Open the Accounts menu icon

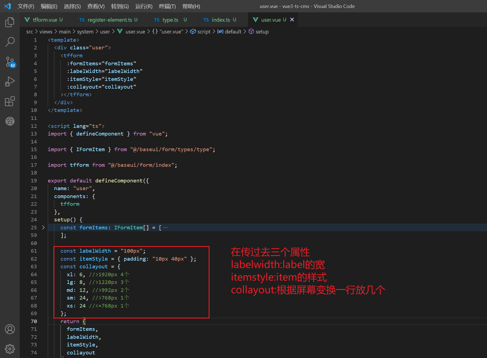pyautogui.click(x=10, y=329)
